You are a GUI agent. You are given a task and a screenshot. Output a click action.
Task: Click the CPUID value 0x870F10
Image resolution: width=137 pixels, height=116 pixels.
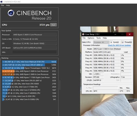(x=98, y=80)
